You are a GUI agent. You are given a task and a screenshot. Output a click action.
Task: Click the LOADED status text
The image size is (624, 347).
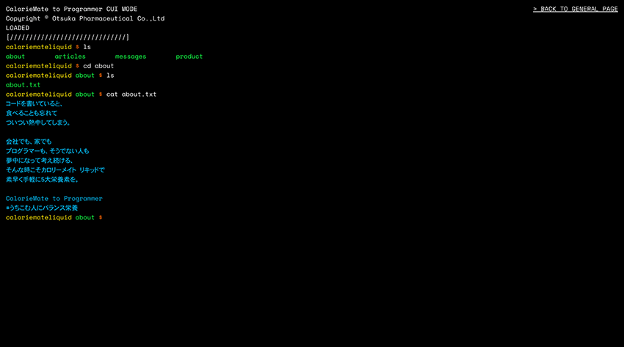coord(18,28)
